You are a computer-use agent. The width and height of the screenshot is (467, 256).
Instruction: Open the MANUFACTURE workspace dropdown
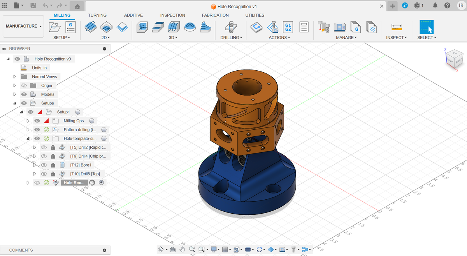(23, 26)
